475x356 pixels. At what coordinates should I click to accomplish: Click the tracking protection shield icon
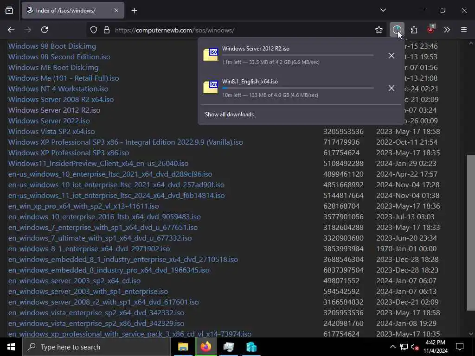(94, 30)
